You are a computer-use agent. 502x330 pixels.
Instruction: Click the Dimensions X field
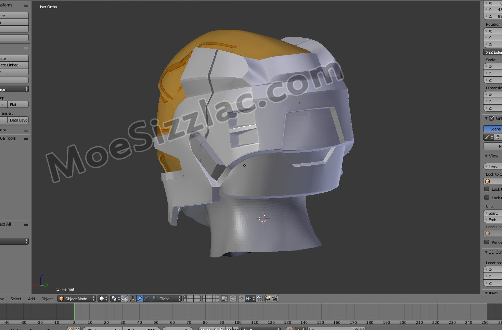point(492,95)
